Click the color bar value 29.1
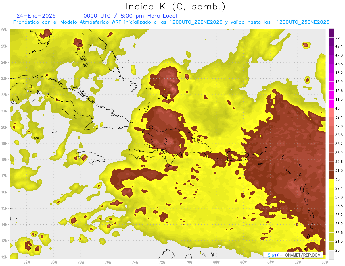345x266 pixels. [339, 188]
